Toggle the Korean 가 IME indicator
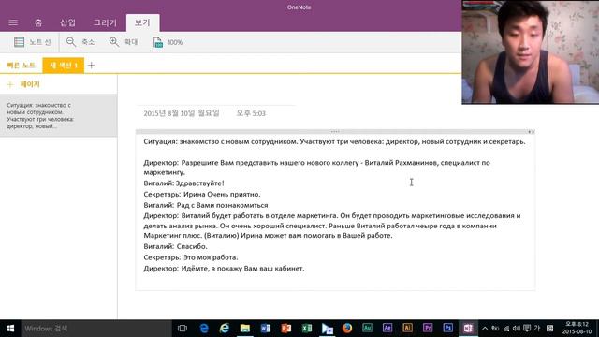Image resolution: width=599 pixels, height=337 pixels. (x=537, y=329)
